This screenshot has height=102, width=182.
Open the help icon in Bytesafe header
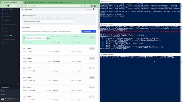pos(86,10)
